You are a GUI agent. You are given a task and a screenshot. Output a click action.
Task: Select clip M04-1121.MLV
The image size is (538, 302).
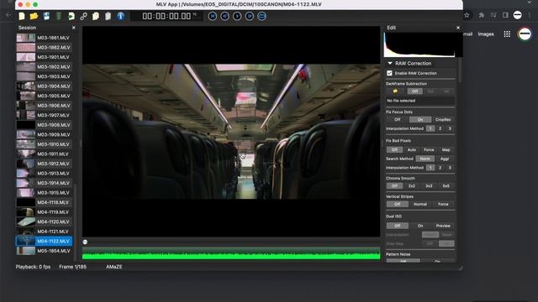click(45, 232)
